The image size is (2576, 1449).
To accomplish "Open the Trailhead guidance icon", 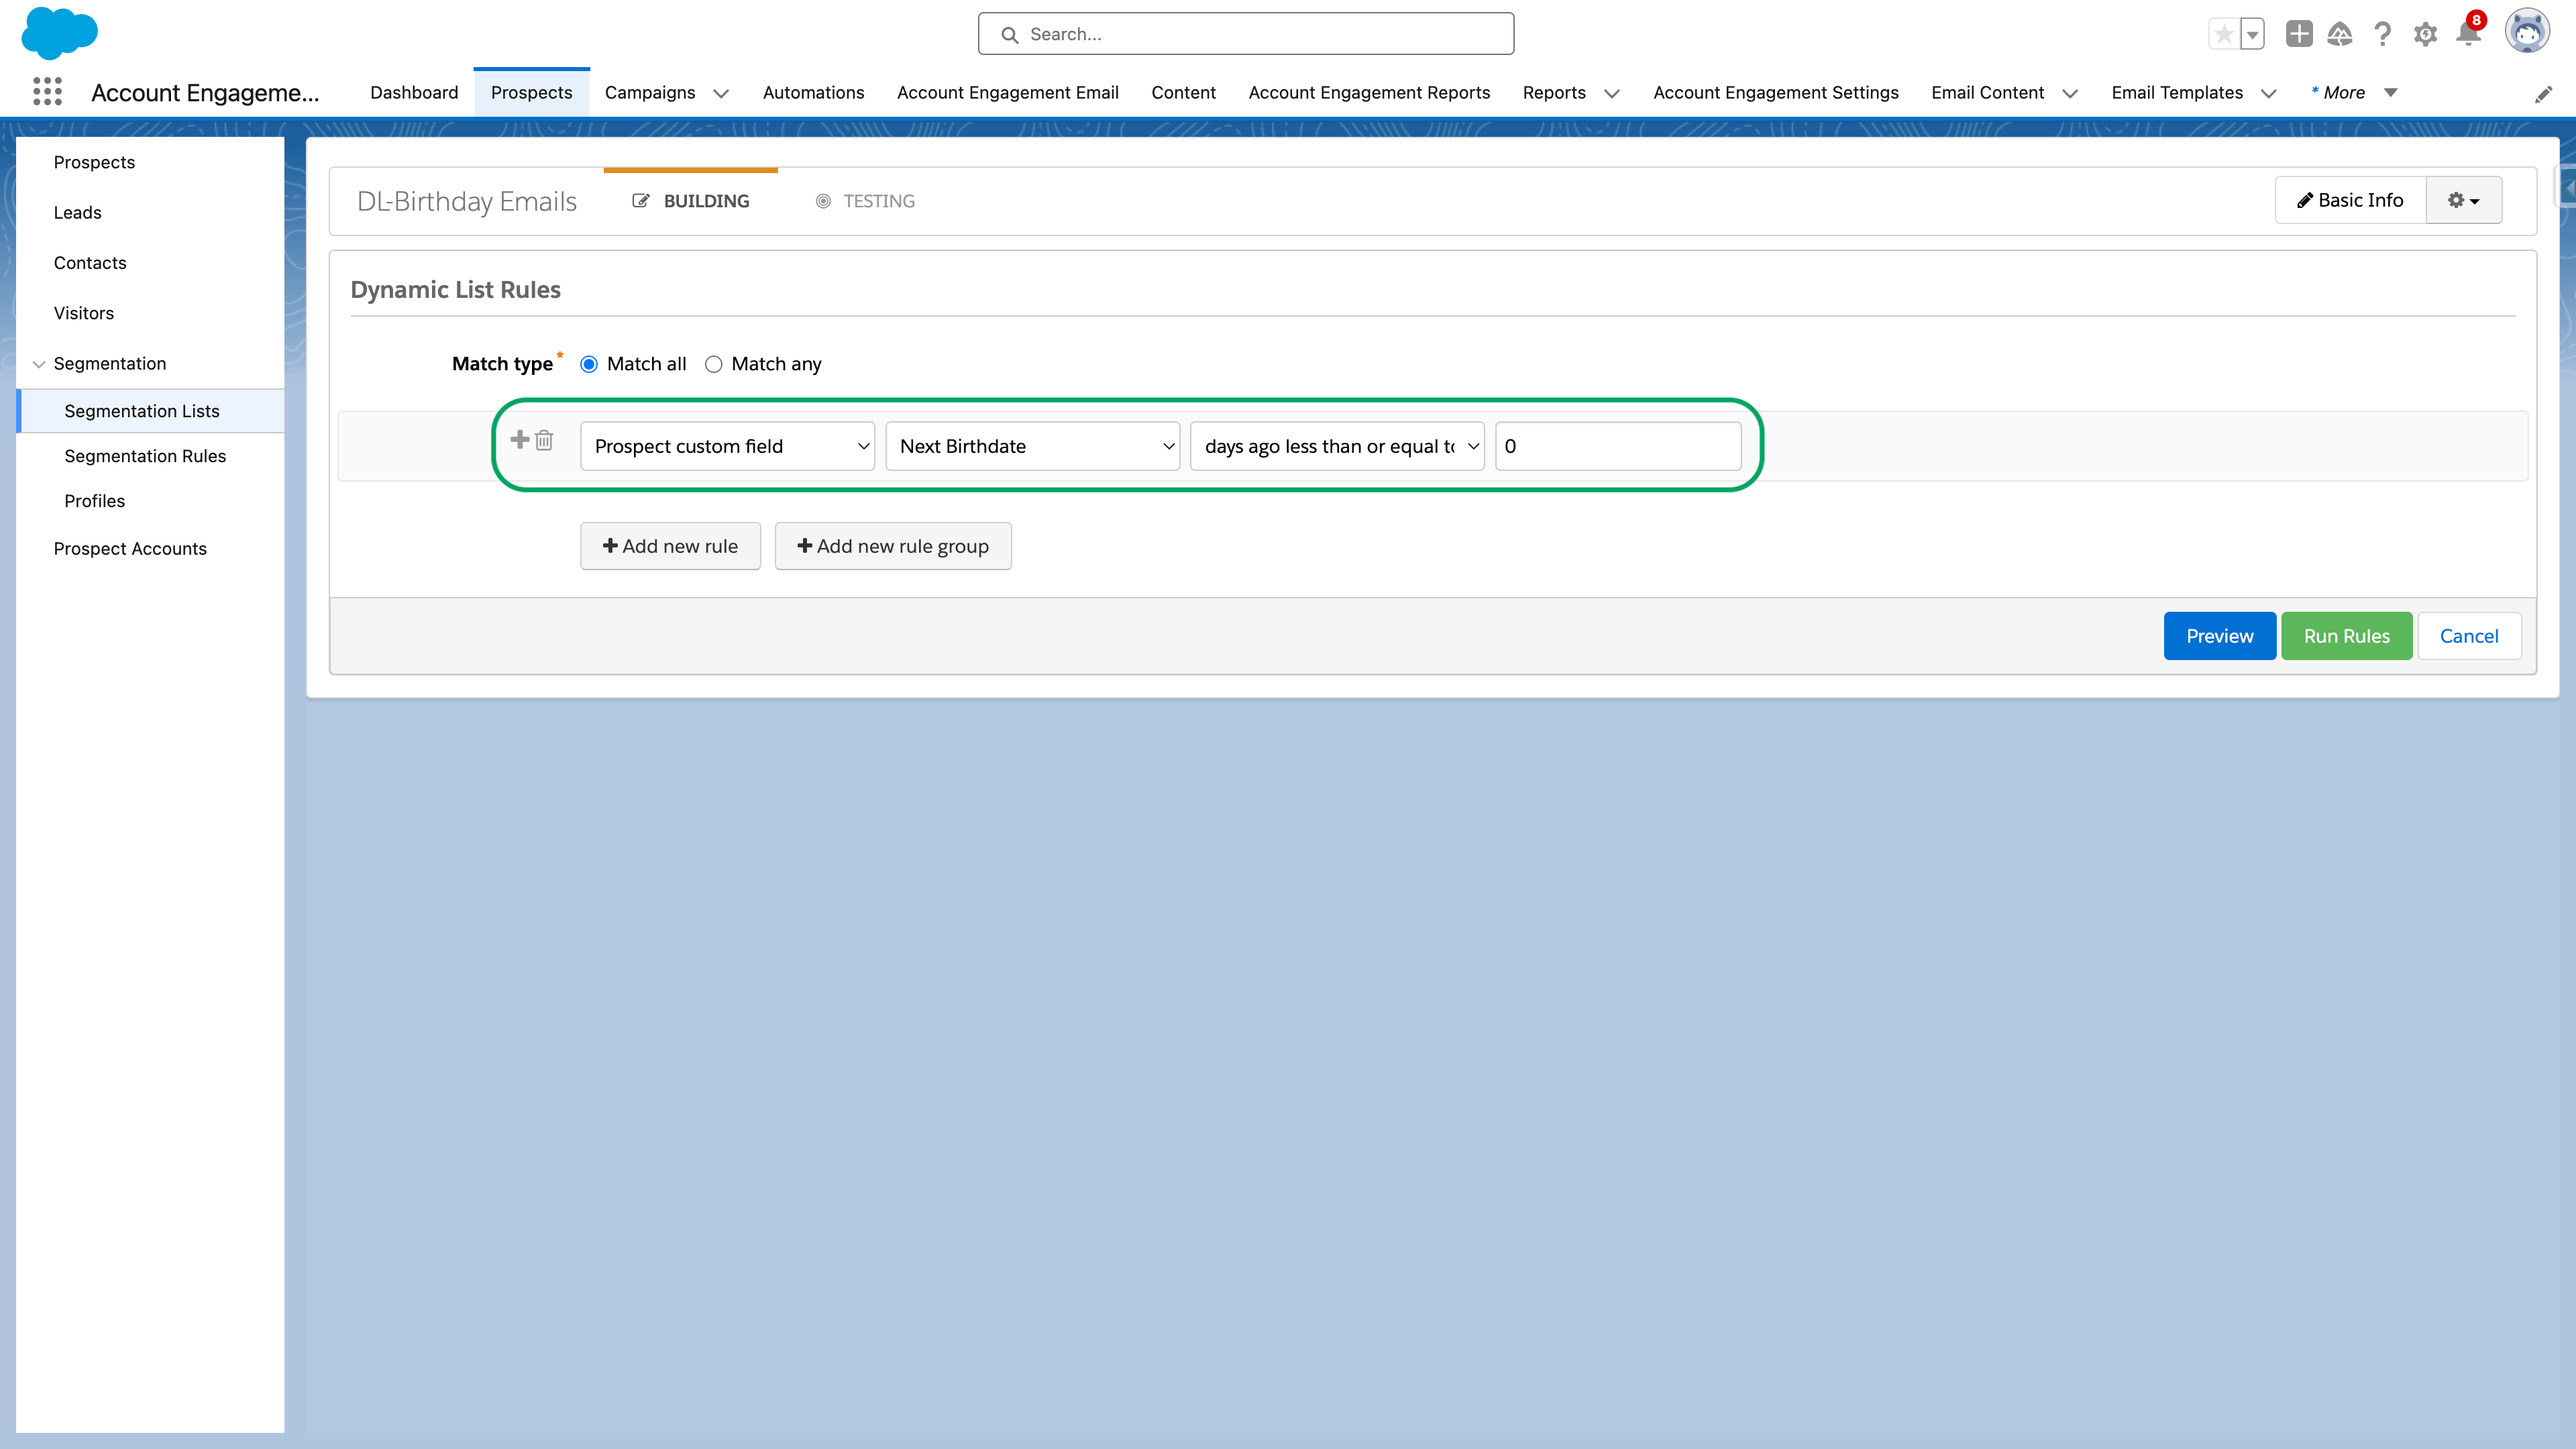I will click(x=2340, y=34).
